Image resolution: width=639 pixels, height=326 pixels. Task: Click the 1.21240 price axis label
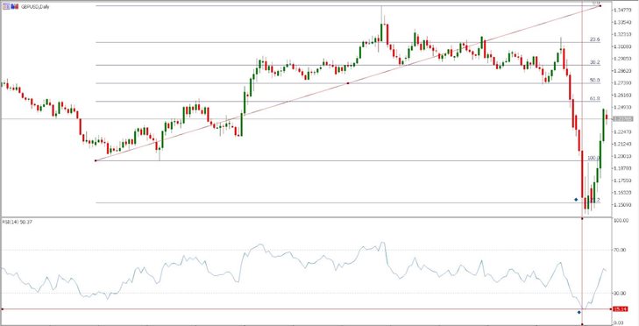[623, 144]
